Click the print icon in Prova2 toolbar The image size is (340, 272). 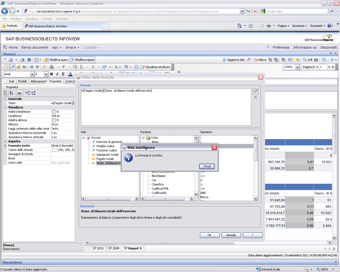click(22, 60)
